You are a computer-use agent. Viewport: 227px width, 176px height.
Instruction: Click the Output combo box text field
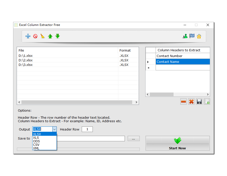pyautogui.click(x=43, y=129)
